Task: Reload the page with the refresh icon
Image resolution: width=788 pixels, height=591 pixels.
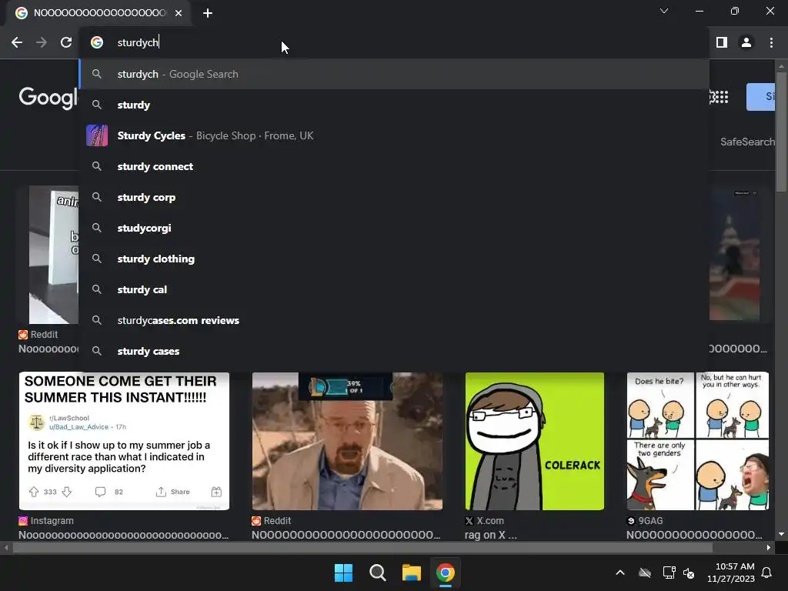Action: click(66, 43)
